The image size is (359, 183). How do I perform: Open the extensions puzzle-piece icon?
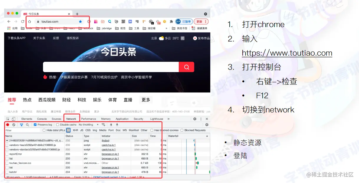click(x=171, y=21)
